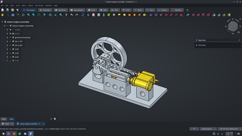
Task: Click the Linear Pattern icon
Action: [219, 15]
